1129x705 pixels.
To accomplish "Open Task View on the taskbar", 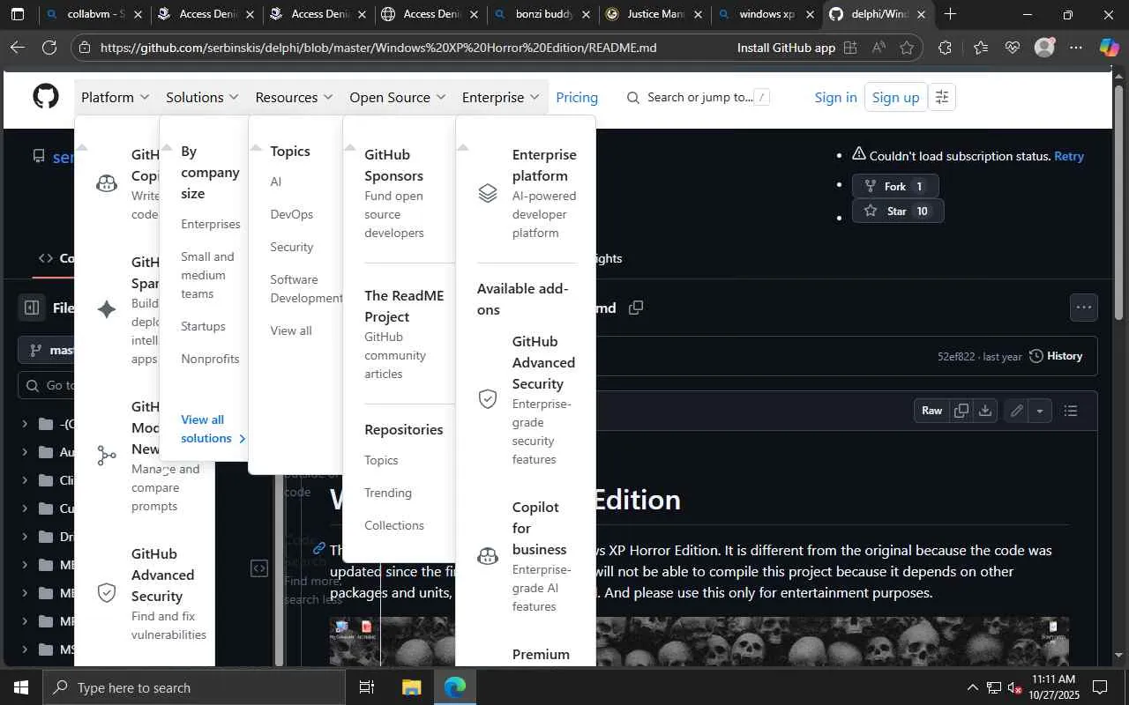I will coord(367,687).
